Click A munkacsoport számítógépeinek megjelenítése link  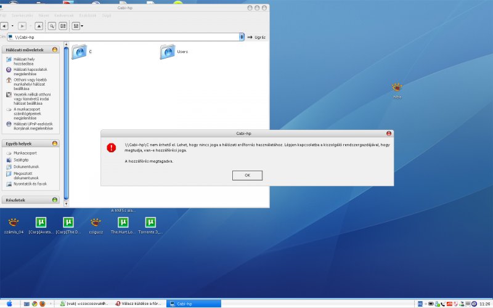(x=27, y=113)
